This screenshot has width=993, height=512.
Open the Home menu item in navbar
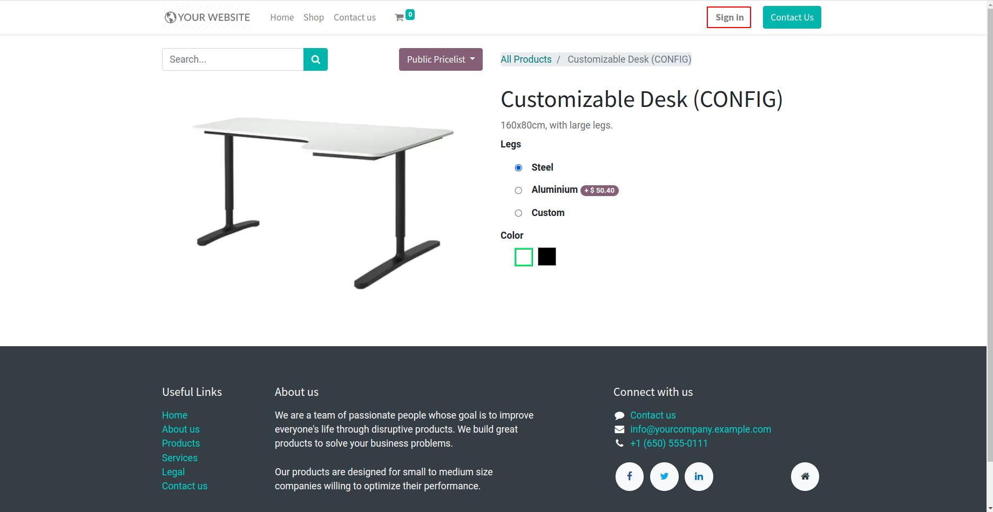coord(282,17)
